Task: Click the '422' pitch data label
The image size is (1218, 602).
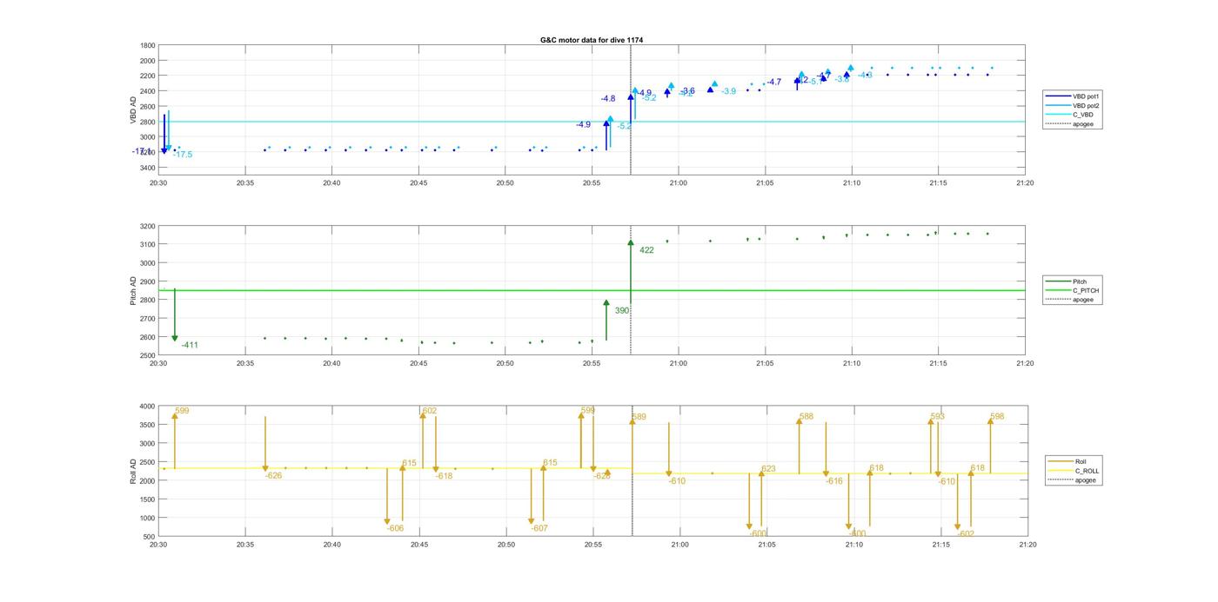Action: (x=646, y=250)
